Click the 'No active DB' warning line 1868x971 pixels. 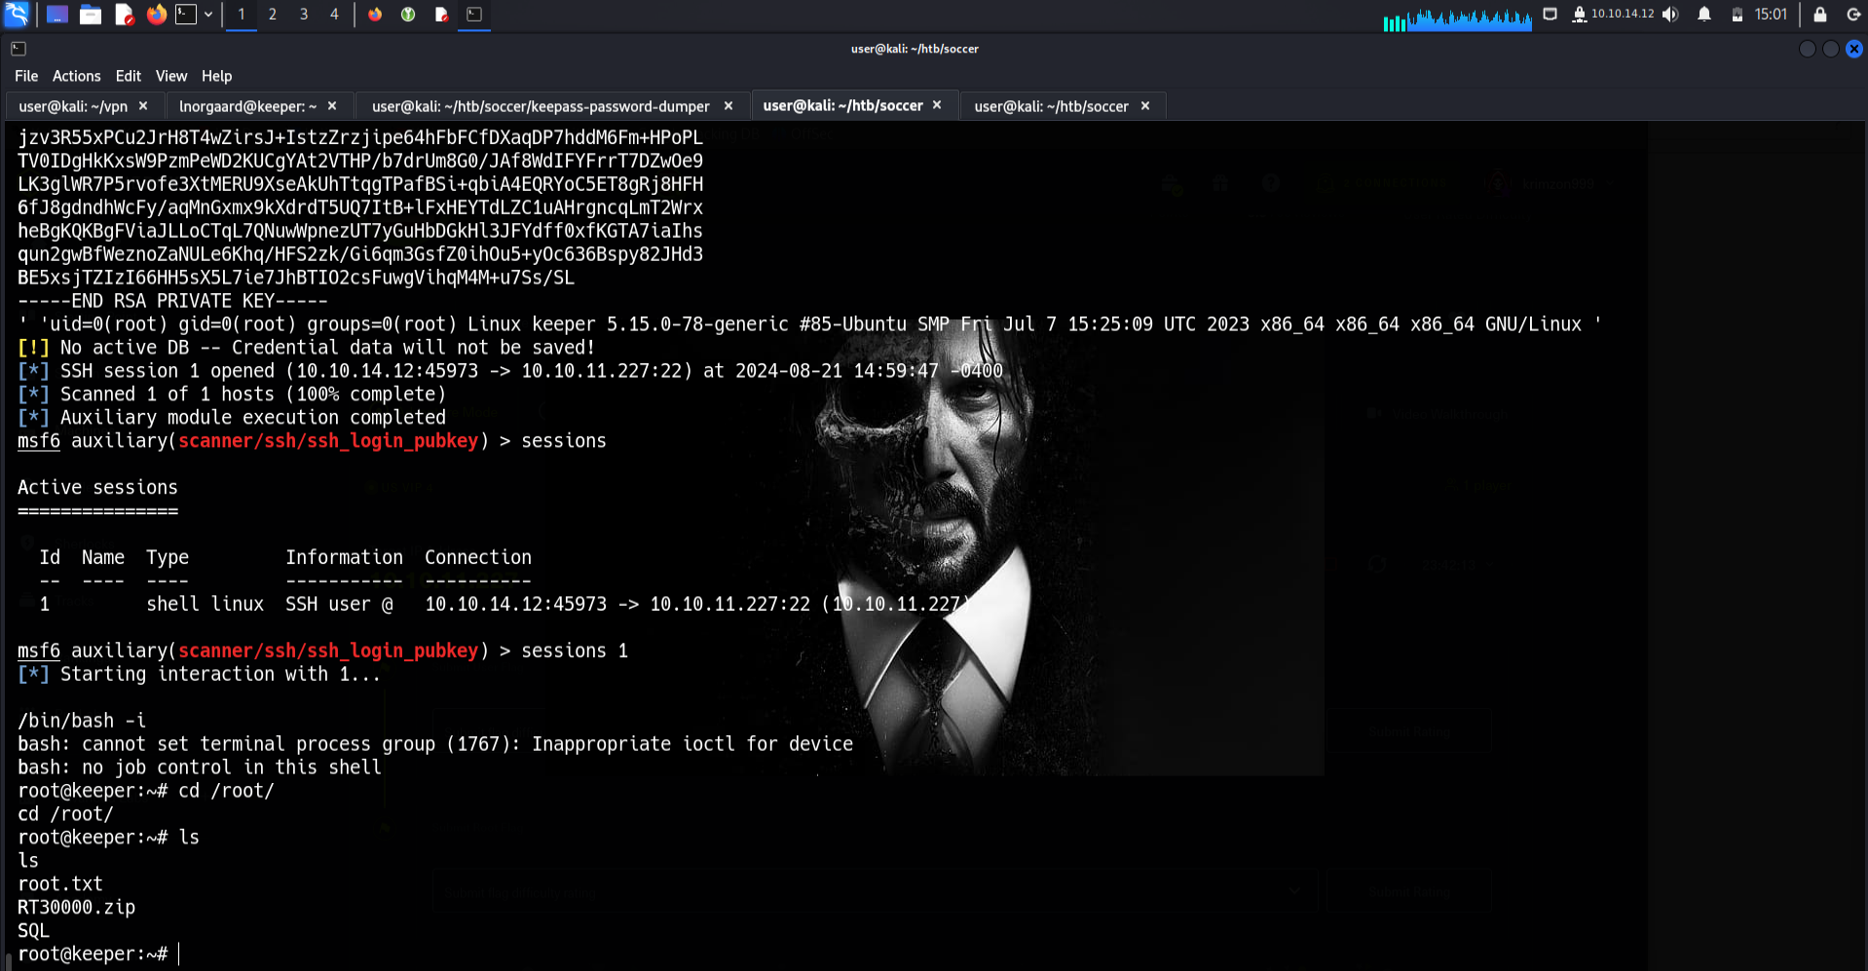[x=306, y=348]
